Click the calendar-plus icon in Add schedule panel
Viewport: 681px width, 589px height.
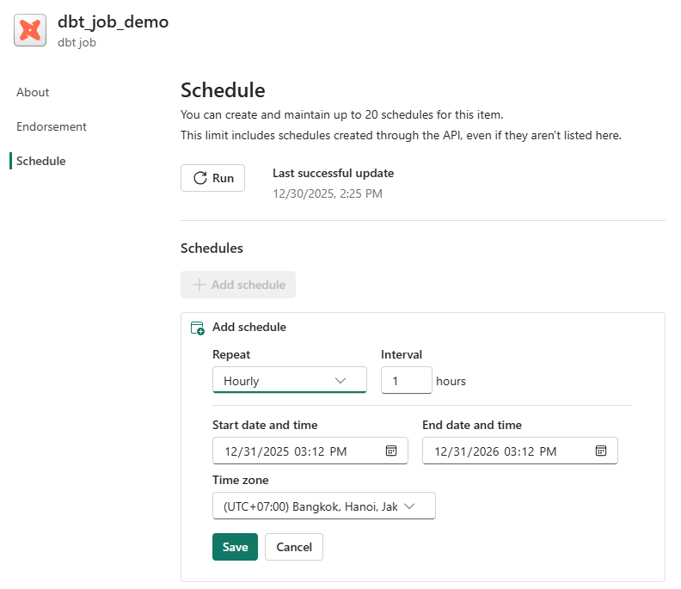198,328
